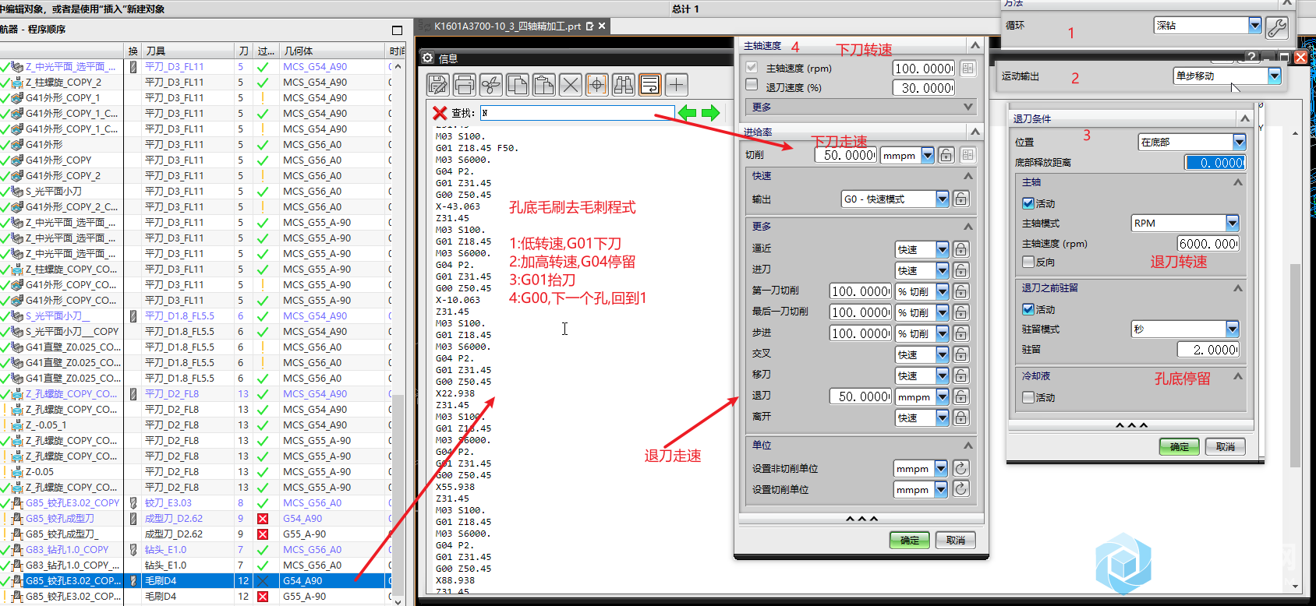The height and width of the screenshot is (606, 1316).
Task: Click the print icon in the 信息 toolbar
Action: click(465, 84)
